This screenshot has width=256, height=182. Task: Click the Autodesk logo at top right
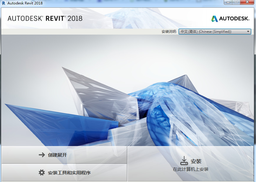[x=230, y=19]
